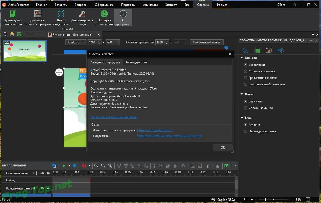
Task: Stop timeline playback blue square
Action: click(x=74, y=166)
